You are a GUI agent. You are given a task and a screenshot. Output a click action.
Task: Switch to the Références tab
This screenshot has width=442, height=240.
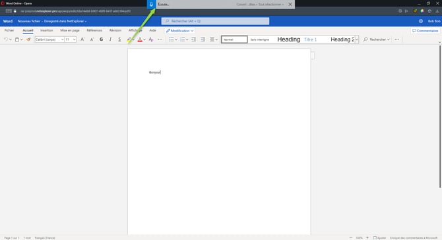click(94, 30)
